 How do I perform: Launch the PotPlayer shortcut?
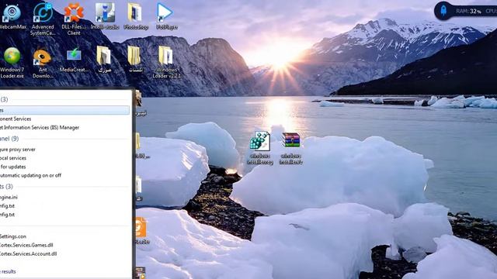click(166, 16)
